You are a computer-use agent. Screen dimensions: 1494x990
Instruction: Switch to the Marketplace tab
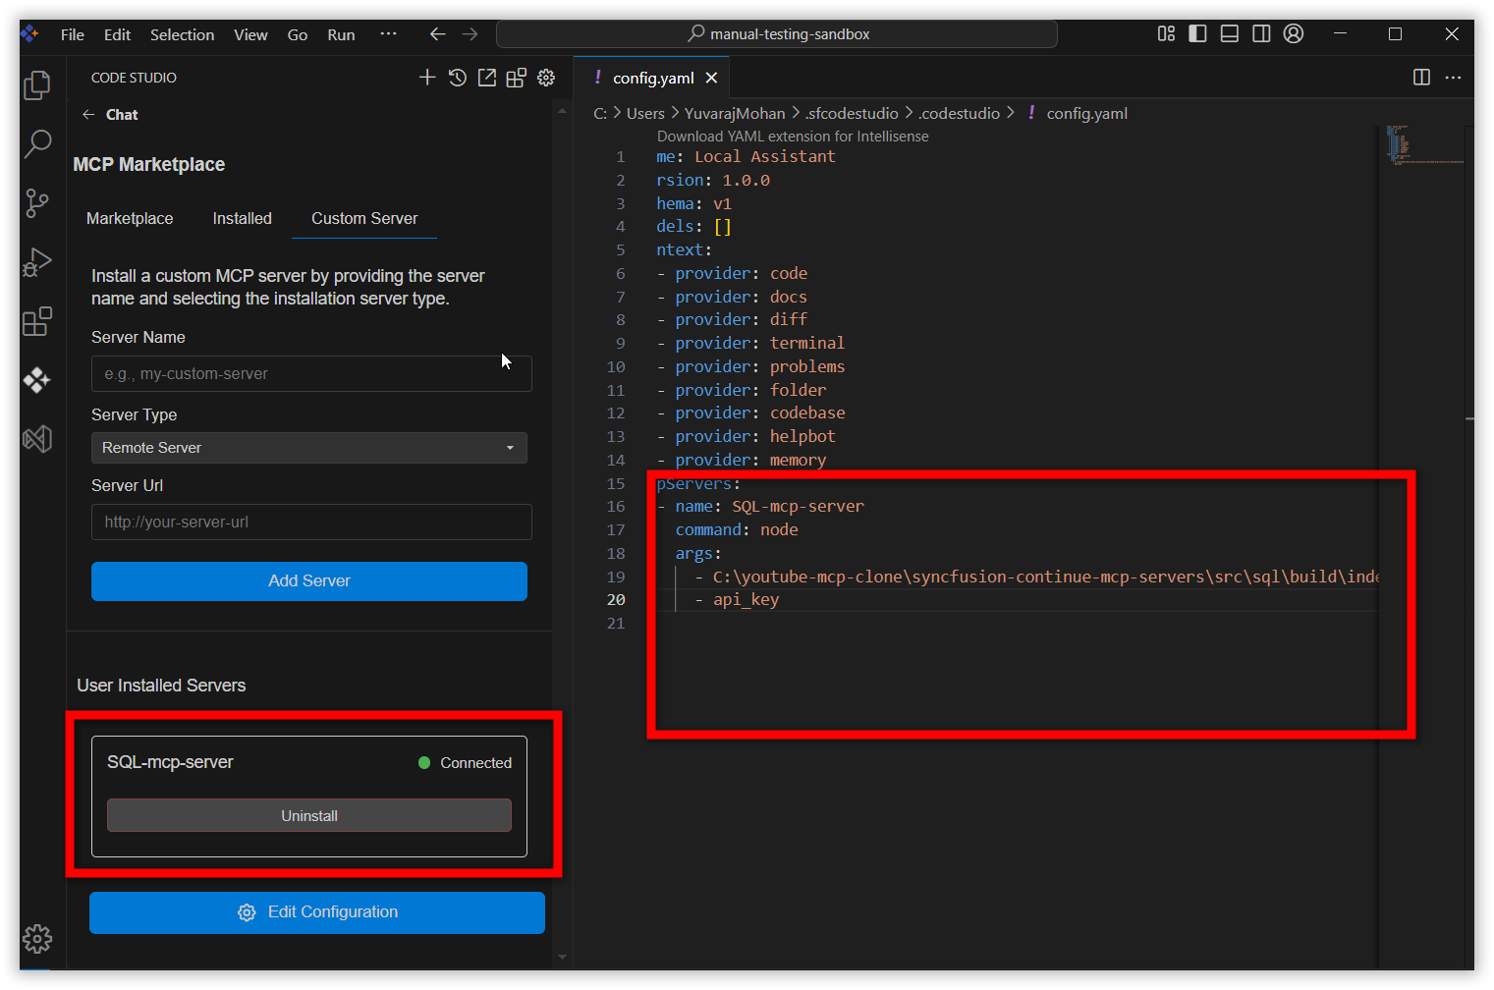[x=130, y=218]
